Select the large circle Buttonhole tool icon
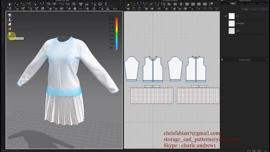Screen dimensions: 270x152 click(75, 8)
